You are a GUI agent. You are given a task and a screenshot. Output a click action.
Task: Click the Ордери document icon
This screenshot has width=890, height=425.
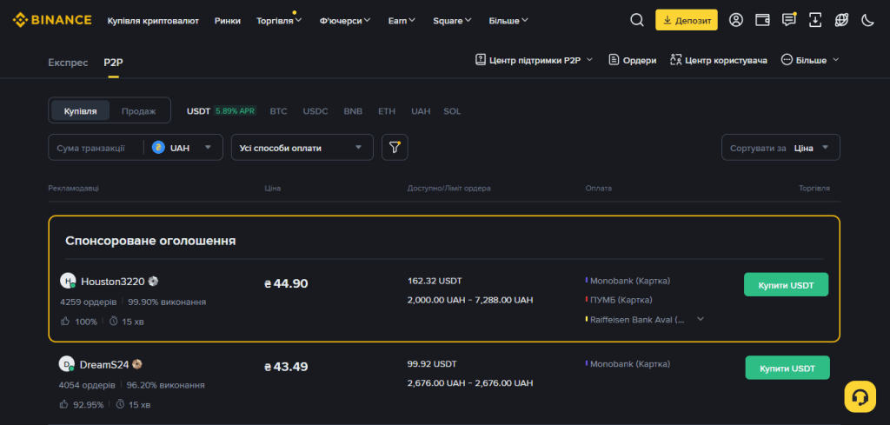(x=614, y=60)
